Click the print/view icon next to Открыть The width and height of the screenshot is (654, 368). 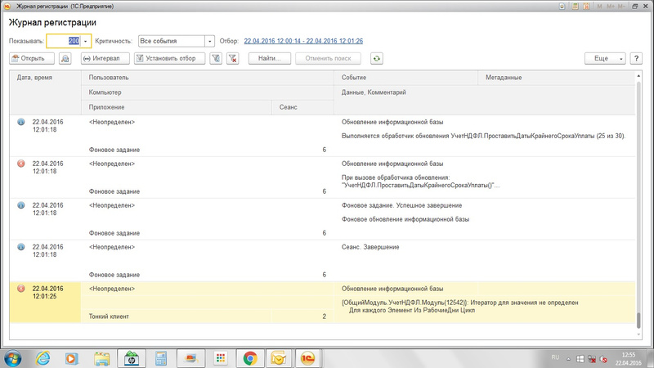[65, 59]
